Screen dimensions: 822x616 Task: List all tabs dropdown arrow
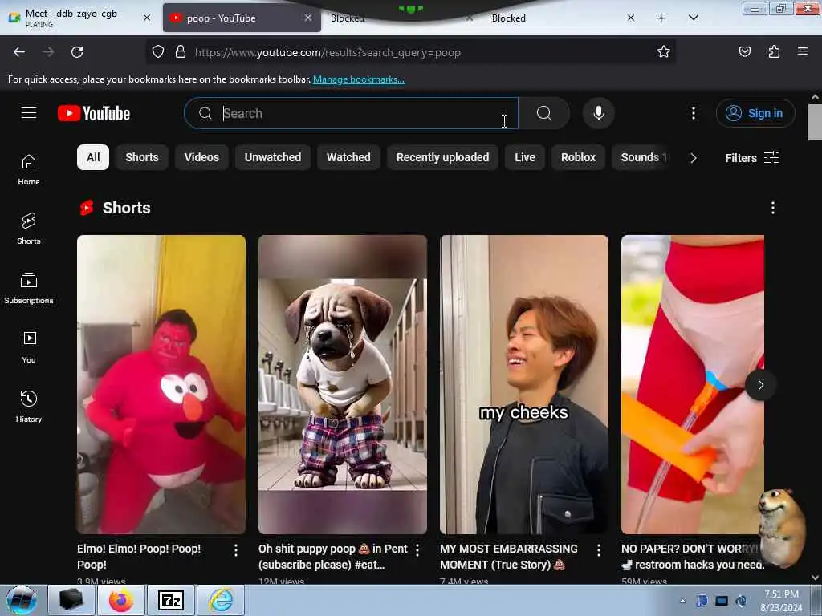tap(693, 18)
